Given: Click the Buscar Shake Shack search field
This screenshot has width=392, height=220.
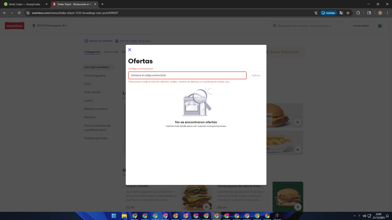Looking at the screenshot, I should [285, 52].
